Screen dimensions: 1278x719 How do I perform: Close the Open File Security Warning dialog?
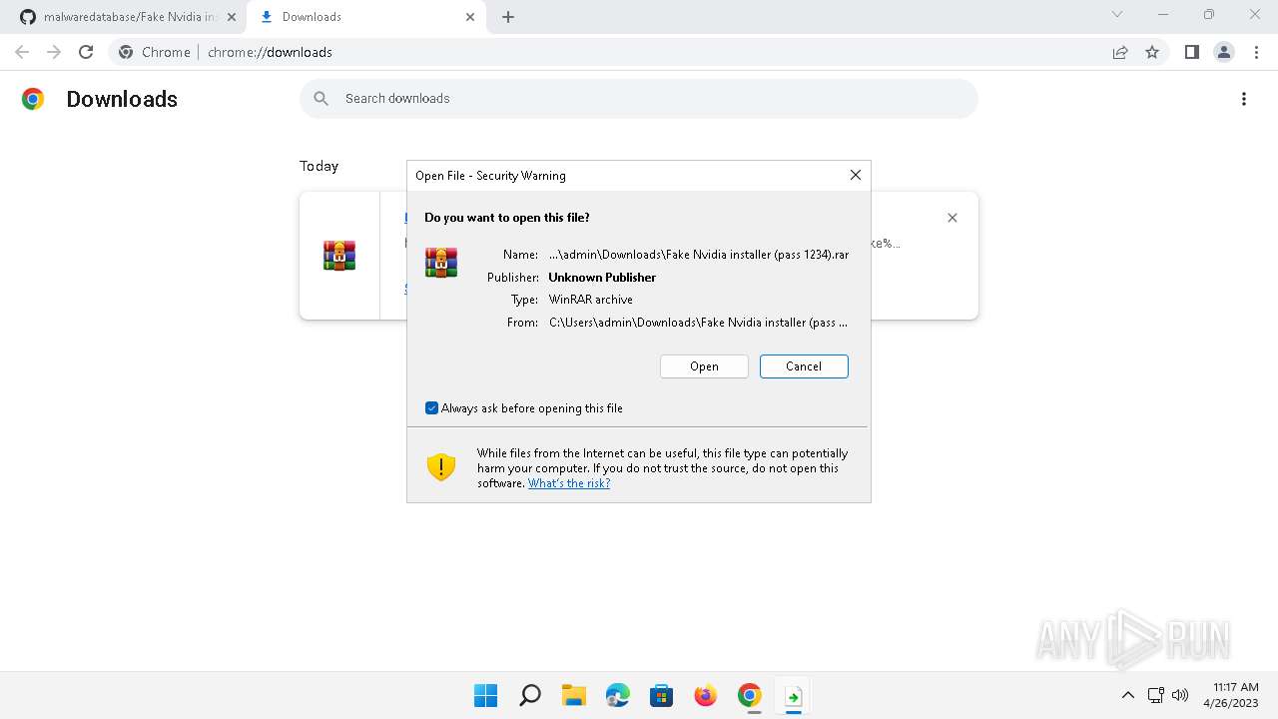click(855, 175)
